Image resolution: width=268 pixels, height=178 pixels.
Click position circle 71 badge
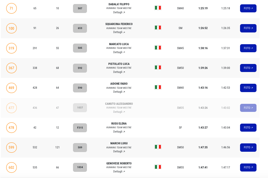click(x=11, y=8)
